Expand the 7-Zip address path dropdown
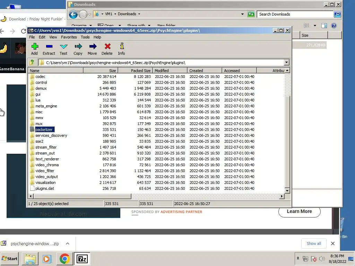This screenshot has height=266, width=355. coord(286,62)
